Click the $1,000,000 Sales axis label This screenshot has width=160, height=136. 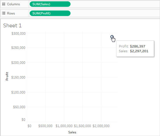point(64,126)
